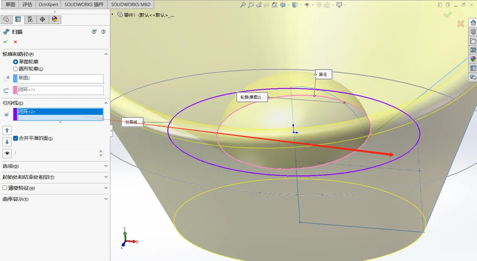
Task: Cancel feature with viewport corner X
Action: [x=460, y=24]
